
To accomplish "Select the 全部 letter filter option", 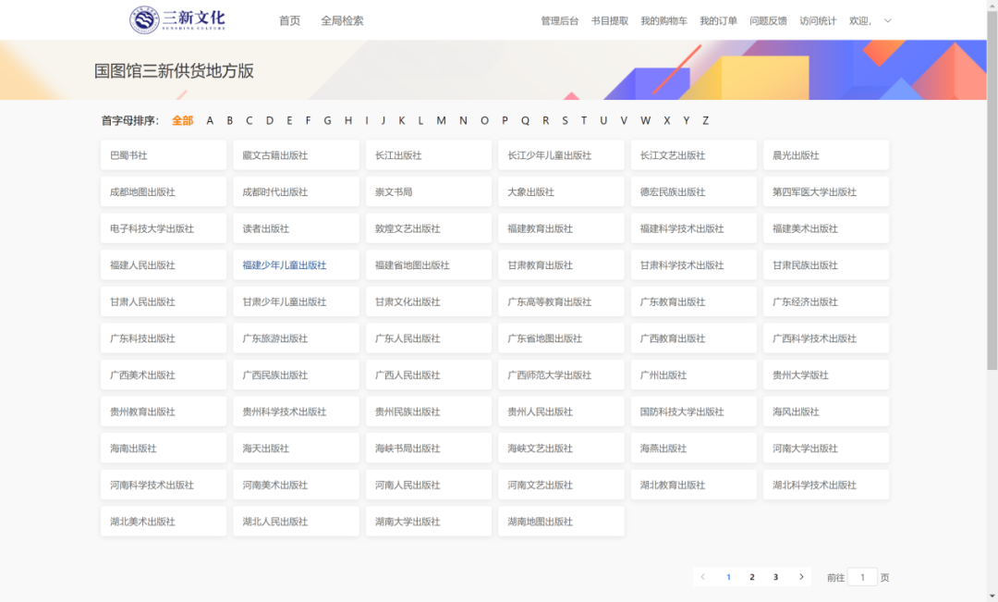I will (182, 120).
